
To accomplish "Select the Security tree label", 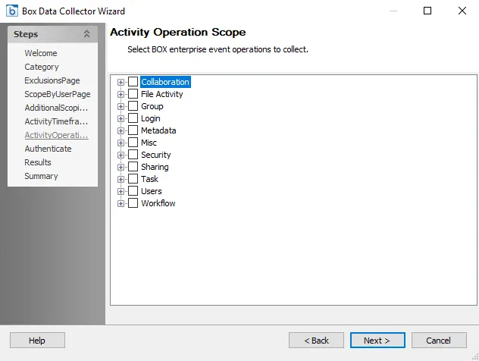I will coord(156,155).
